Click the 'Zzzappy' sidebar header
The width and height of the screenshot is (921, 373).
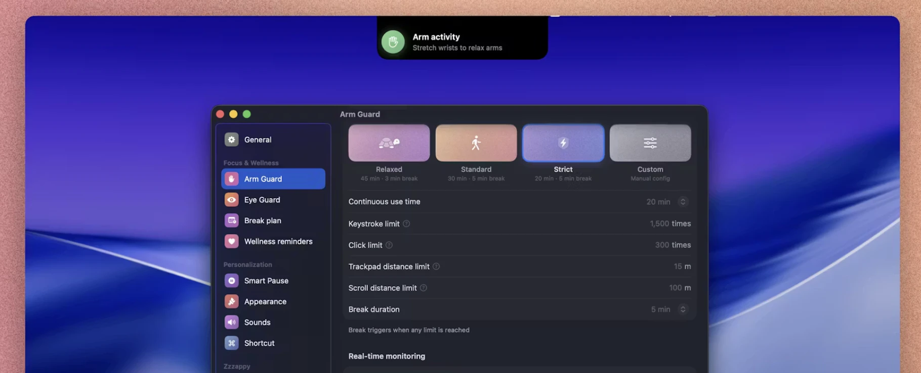[237, 366]
